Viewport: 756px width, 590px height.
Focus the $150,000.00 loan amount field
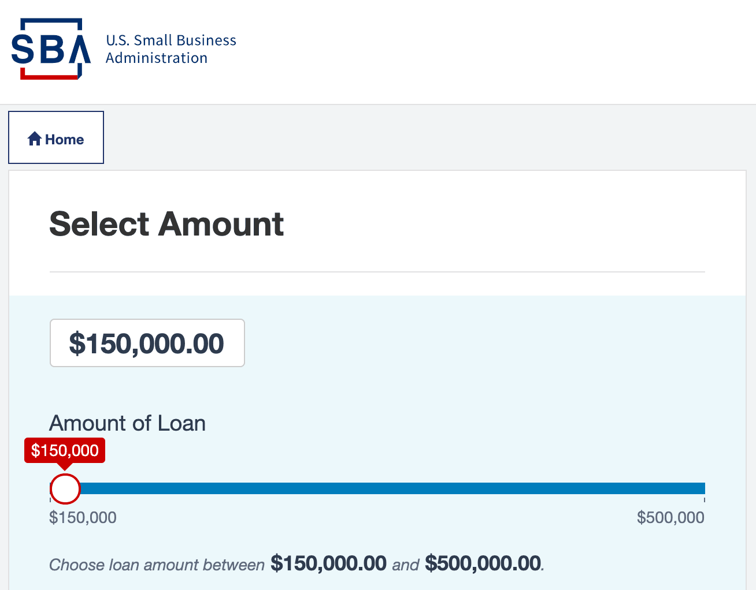pyautogui.click(x=147, y=343)
